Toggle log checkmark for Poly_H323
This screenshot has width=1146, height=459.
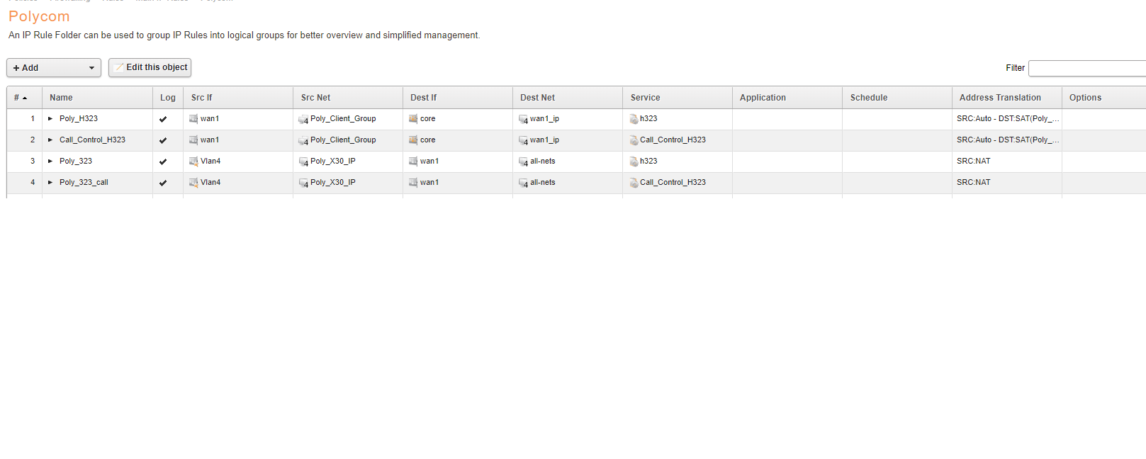click(163, 119)
